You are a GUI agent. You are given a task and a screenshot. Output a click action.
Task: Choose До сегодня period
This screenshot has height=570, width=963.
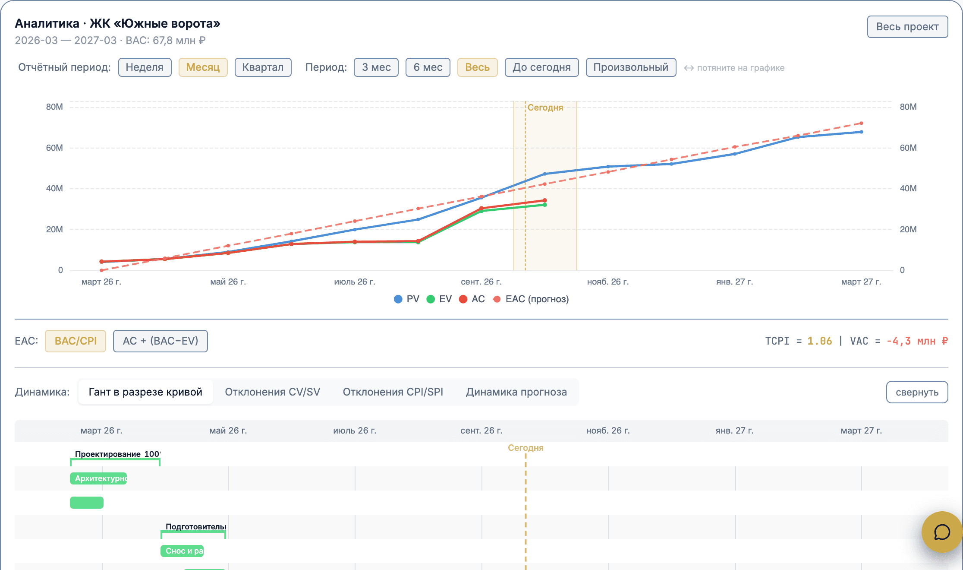point(541,67)
